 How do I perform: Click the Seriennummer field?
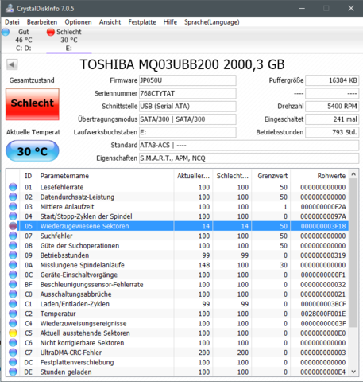(187, 93)
